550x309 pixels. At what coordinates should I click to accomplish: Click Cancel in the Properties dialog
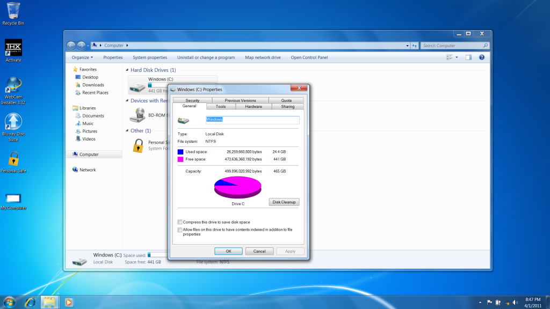[259, 251]
